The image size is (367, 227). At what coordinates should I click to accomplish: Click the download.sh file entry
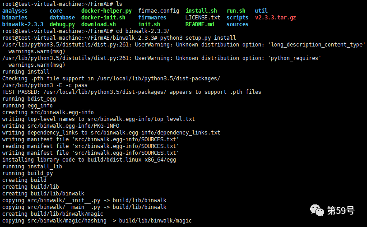pyautogui.click(x=98, y=24)
